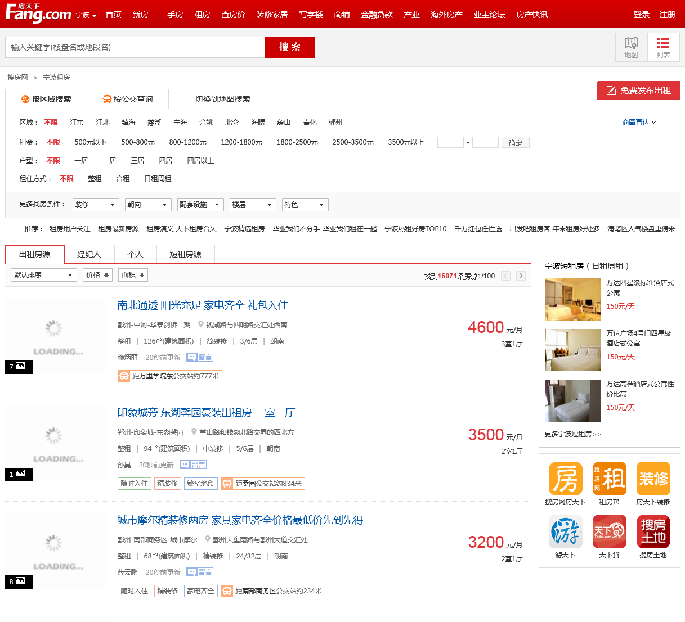This screenshot has height=622, width=685.
Task: Switch to 按公交查询 tab
Action: [128, 99]
